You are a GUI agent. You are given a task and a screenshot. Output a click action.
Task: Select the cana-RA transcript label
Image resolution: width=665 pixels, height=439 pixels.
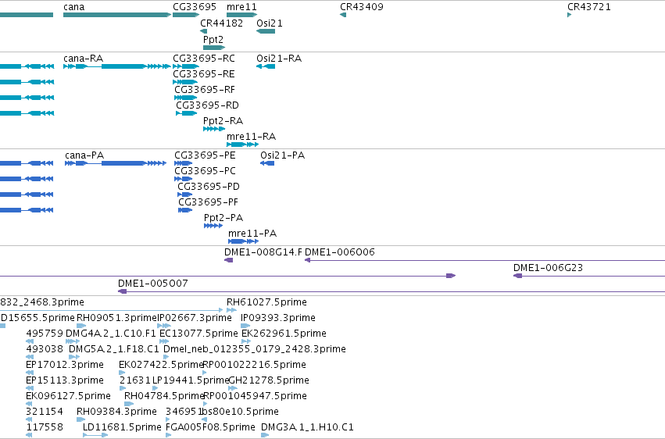click(x=83, y=58)
